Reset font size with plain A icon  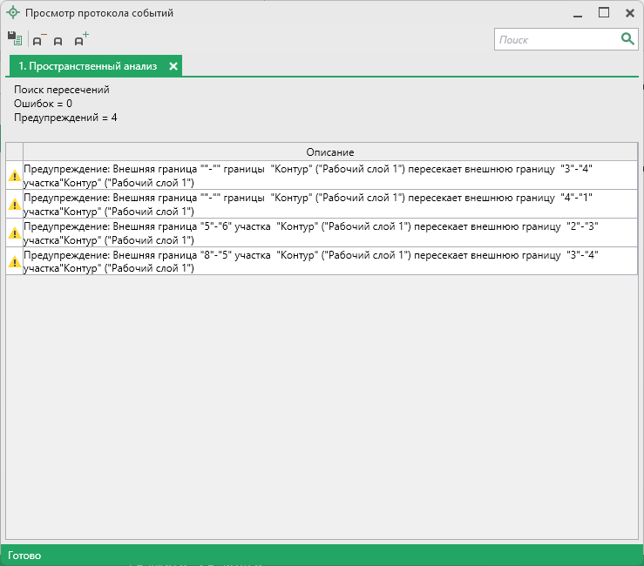[58, 41]
